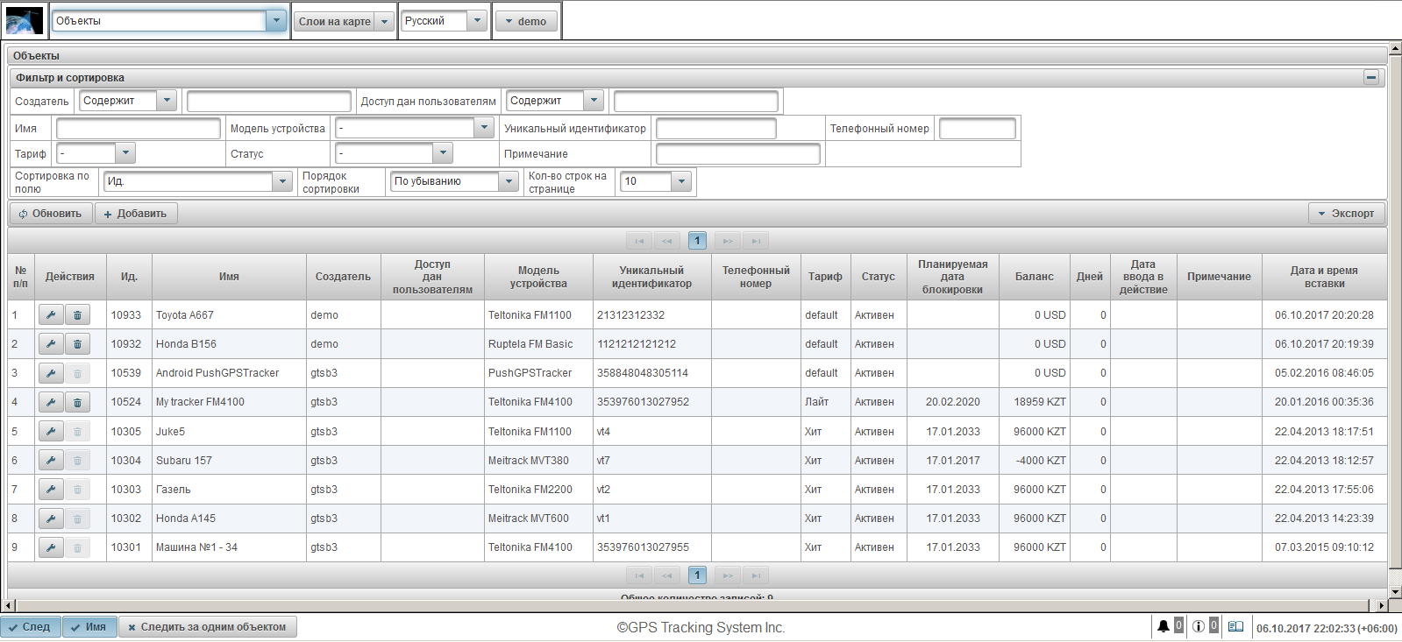Click the info icon in status bar
Viewport: 1402px width, 642px height.
(x=1198, y=626)
